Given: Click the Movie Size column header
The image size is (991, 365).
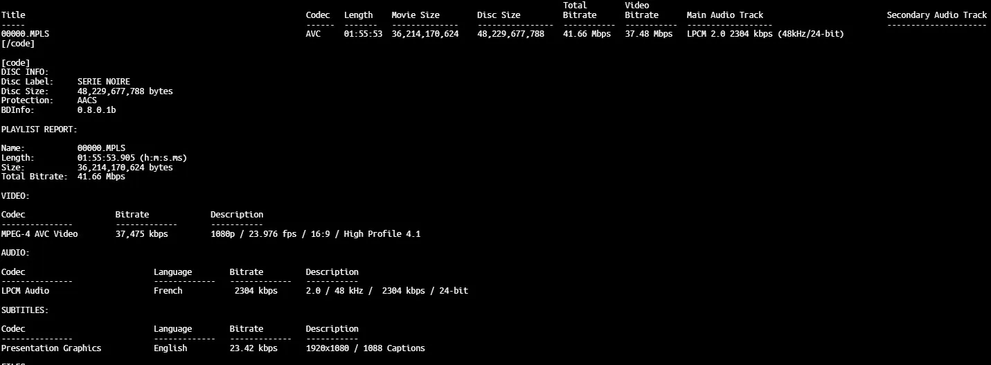Looking at the screenshot, I should pos(416,15).
